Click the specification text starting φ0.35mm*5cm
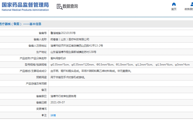The width and height of the screenshot is (193, 121). tap(120, 64)
